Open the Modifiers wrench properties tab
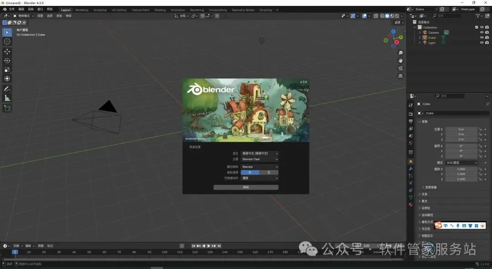Screen dimensions: 492x269 [411, 169]
